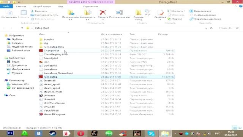Switch to large icons view in status bar

pyautogui.click(x=240, y=128)
